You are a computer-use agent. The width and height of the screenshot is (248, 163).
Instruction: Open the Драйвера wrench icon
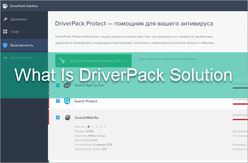point(5,19)
